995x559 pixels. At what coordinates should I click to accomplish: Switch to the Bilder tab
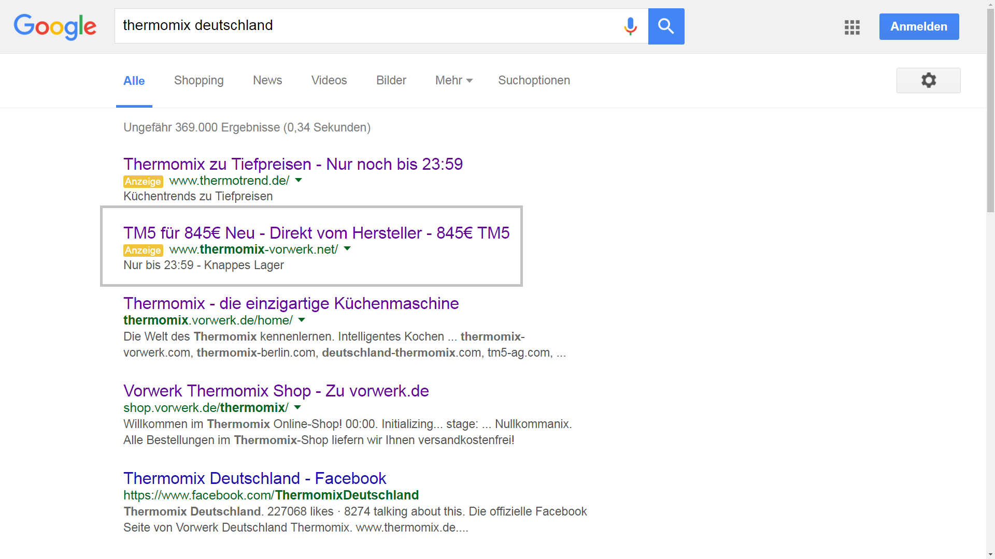391,81
